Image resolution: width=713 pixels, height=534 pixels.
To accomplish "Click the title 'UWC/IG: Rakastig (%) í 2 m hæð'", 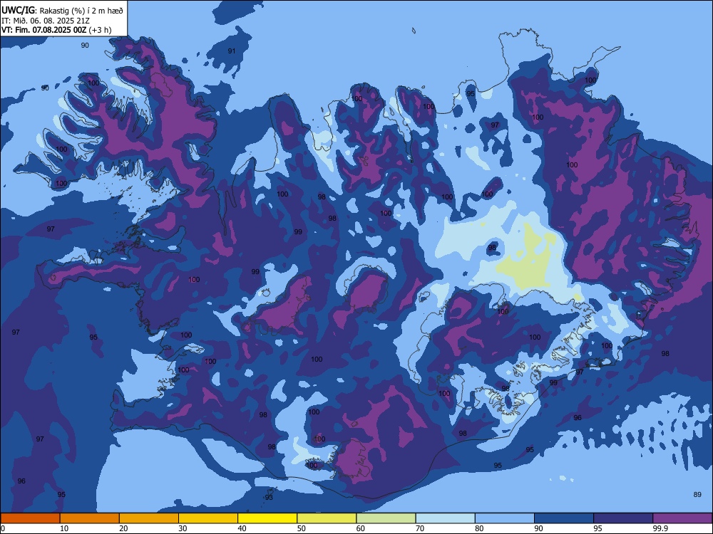I will coord(62,11).
